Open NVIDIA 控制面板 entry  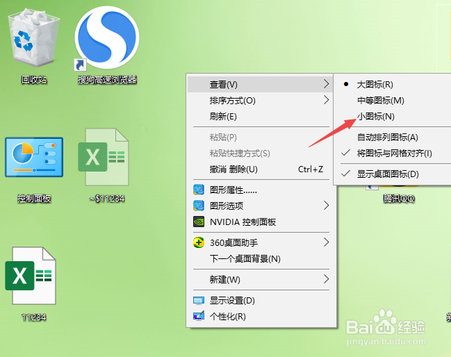coord(260,222)
